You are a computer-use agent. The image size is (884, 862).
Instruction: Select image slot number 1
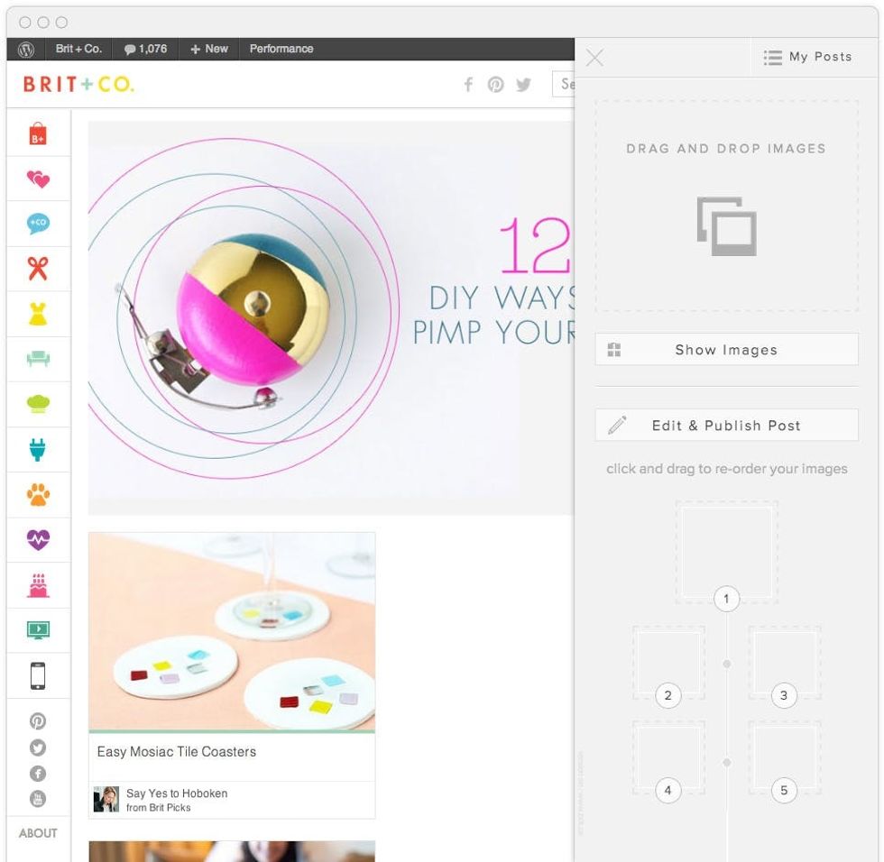point(726,553)
